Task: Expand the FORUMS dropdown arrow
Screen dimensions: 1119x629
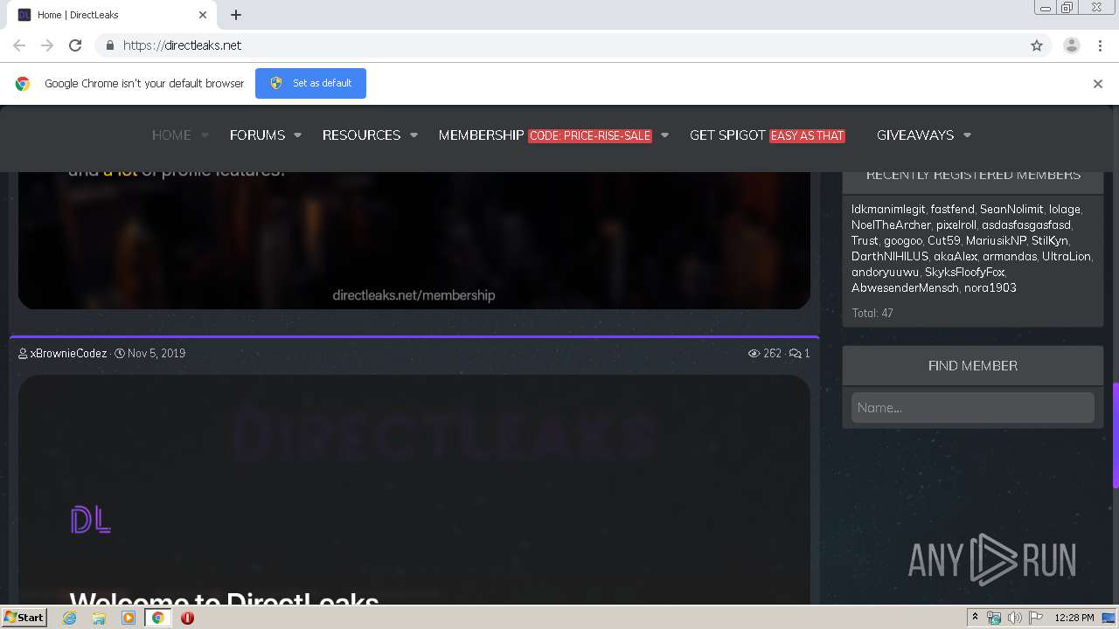Action: pos(298,135)
